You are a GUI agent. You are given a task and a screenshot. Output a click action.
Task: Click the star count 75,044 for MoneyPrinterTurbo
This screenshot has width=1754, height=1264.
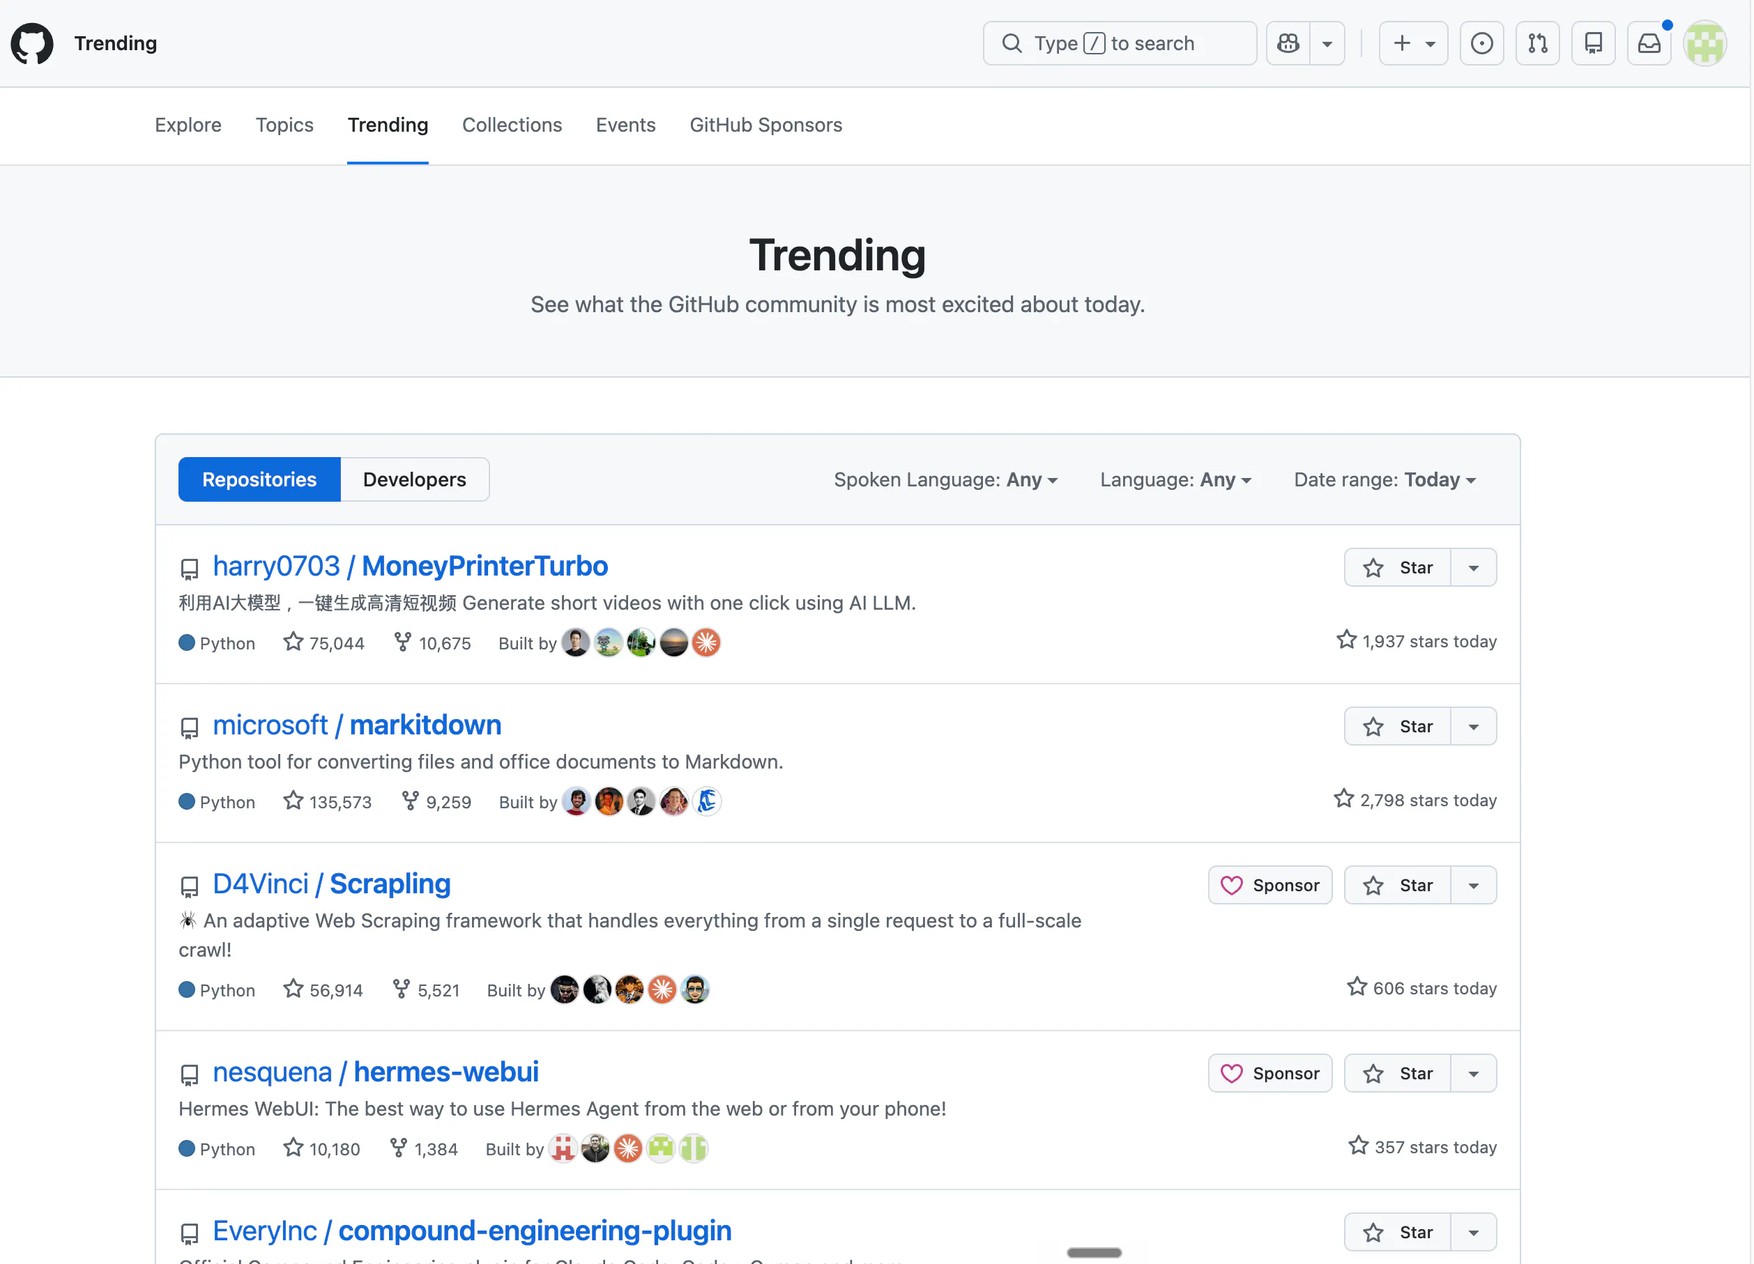pos(324,642)
